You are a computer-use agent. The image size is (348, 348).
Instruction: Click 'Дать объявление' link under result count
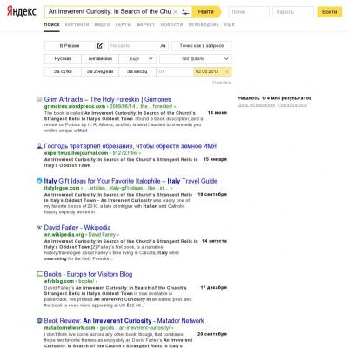pyautogui.click(x=257, y=105)
